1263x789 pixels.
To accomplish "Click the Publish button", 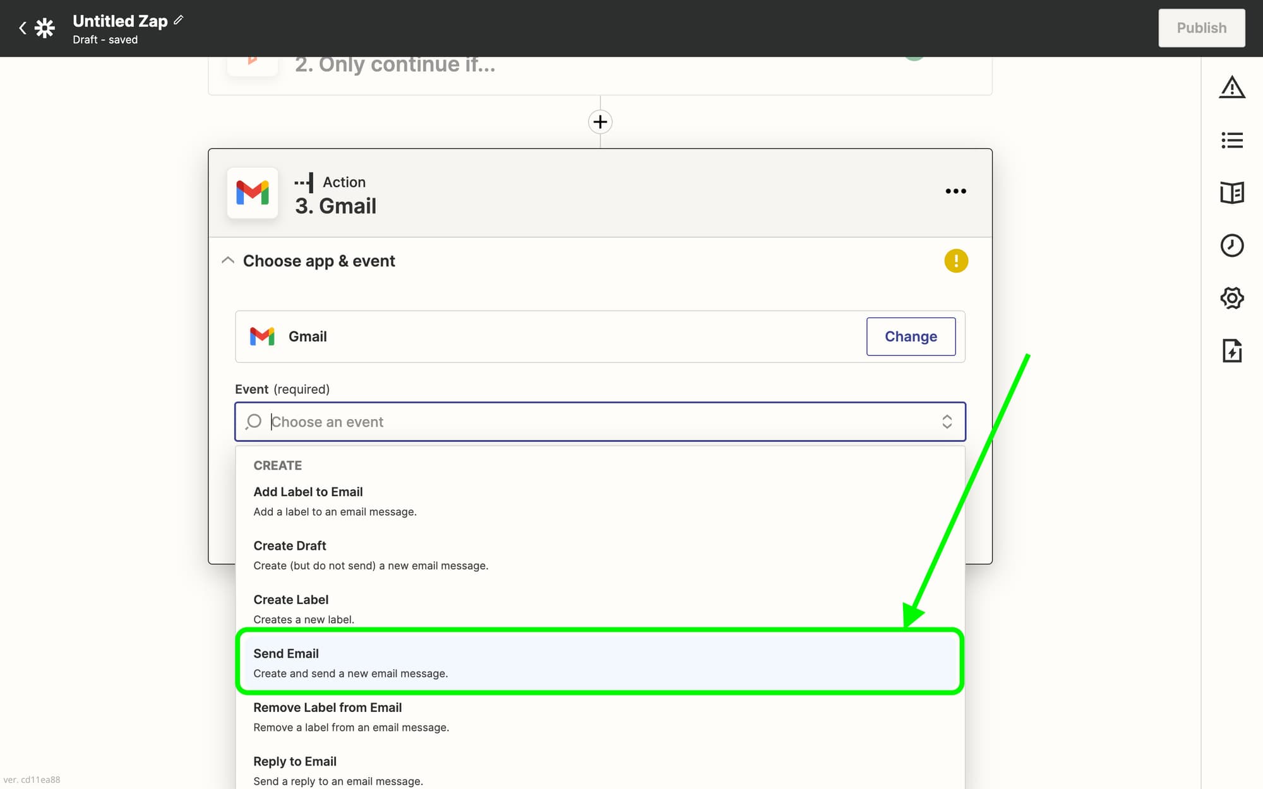I will pyautogui.click(x=1201, y=28).
